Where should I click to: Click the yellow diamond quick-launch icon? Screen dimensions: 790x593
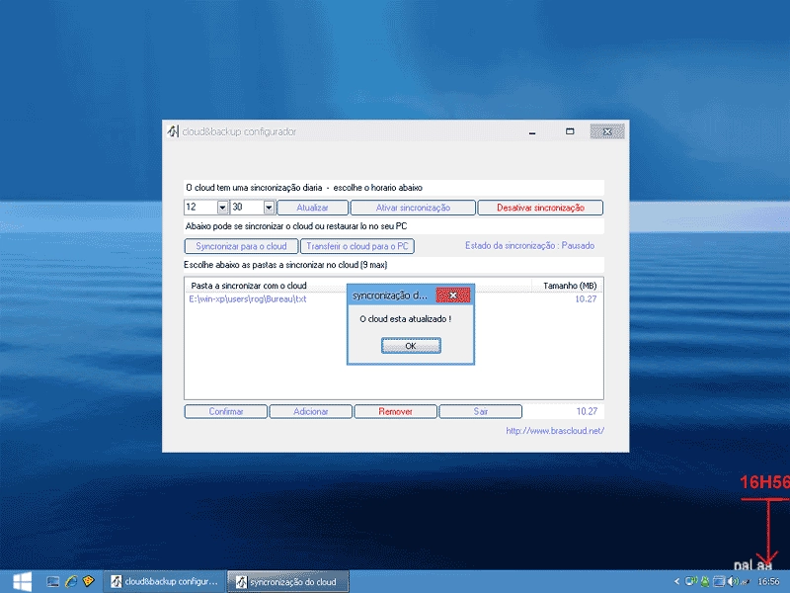coord(88,581)
